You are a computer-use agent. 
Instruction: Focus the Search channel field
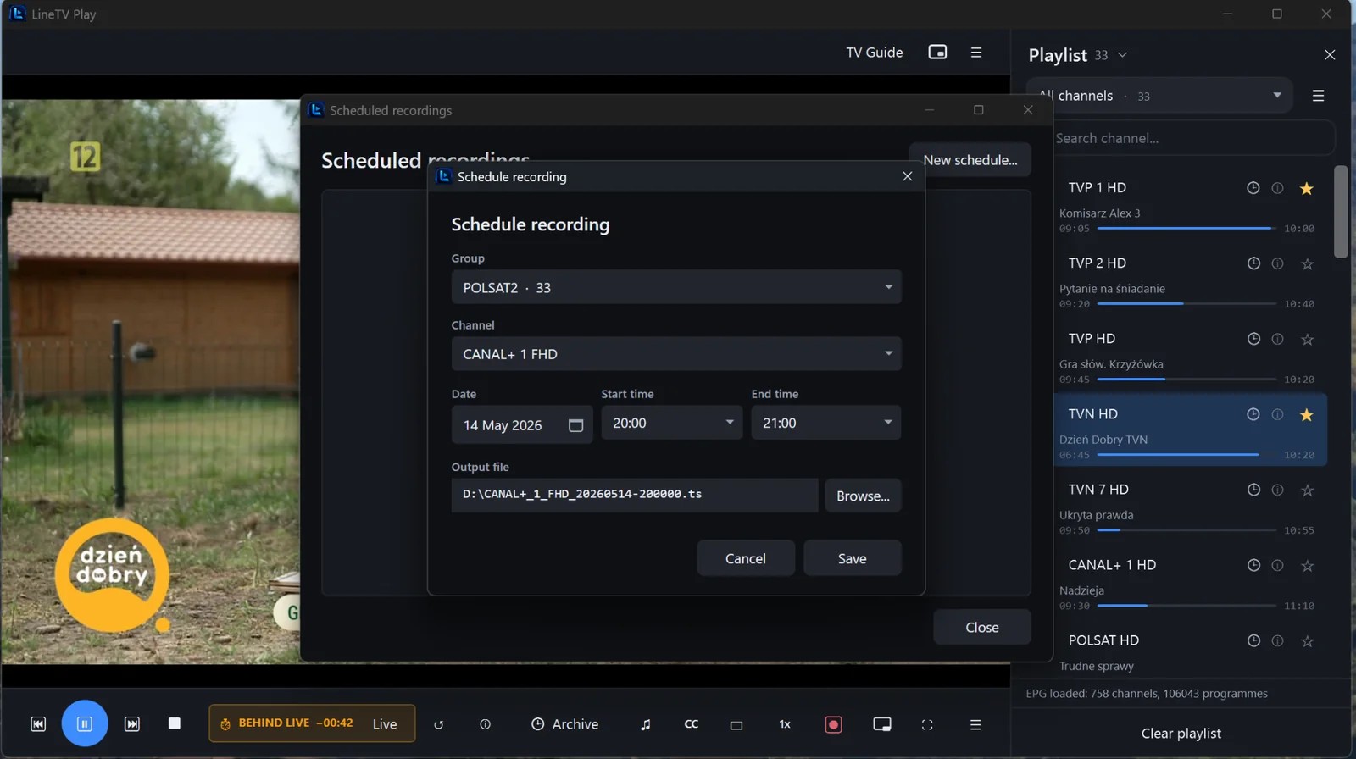click(1191, 138)
